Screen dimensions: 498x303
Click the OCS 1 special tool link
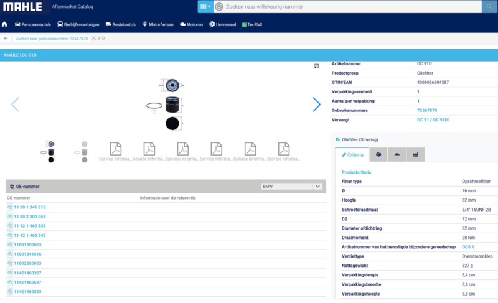coord(467,247)
